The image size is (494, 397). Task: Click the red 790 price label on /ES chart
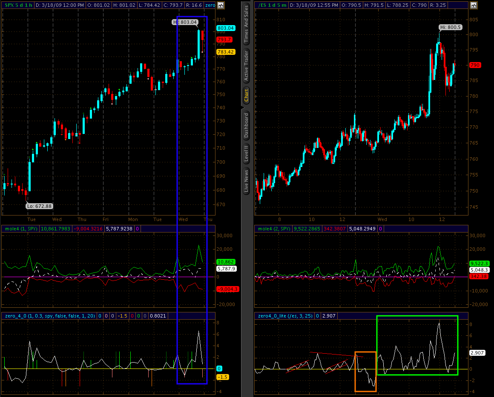[475, 65]
